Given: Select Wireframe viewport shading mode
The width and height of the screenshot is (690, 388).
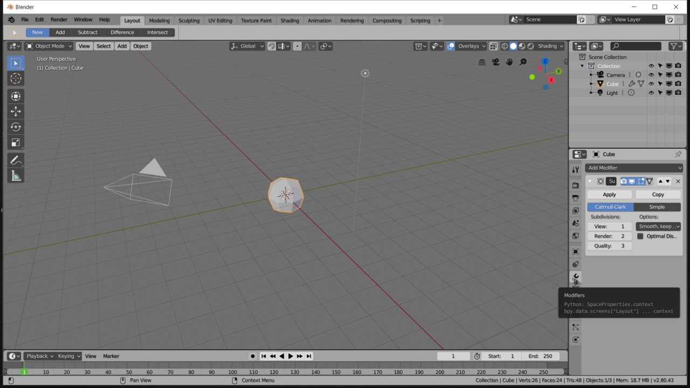Looking at the screenshot, I should click(505, 46).
